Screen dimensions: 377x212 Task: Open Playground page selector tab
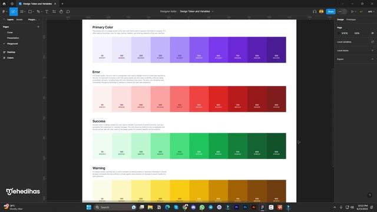tap(33, 19)
